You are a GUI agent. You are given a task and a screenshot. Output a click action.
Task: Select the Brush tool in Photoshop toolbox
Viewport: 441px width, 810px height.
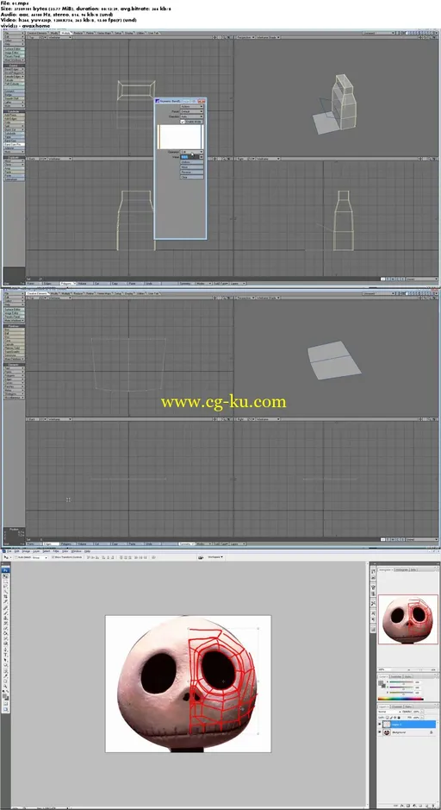pos(5,613)
